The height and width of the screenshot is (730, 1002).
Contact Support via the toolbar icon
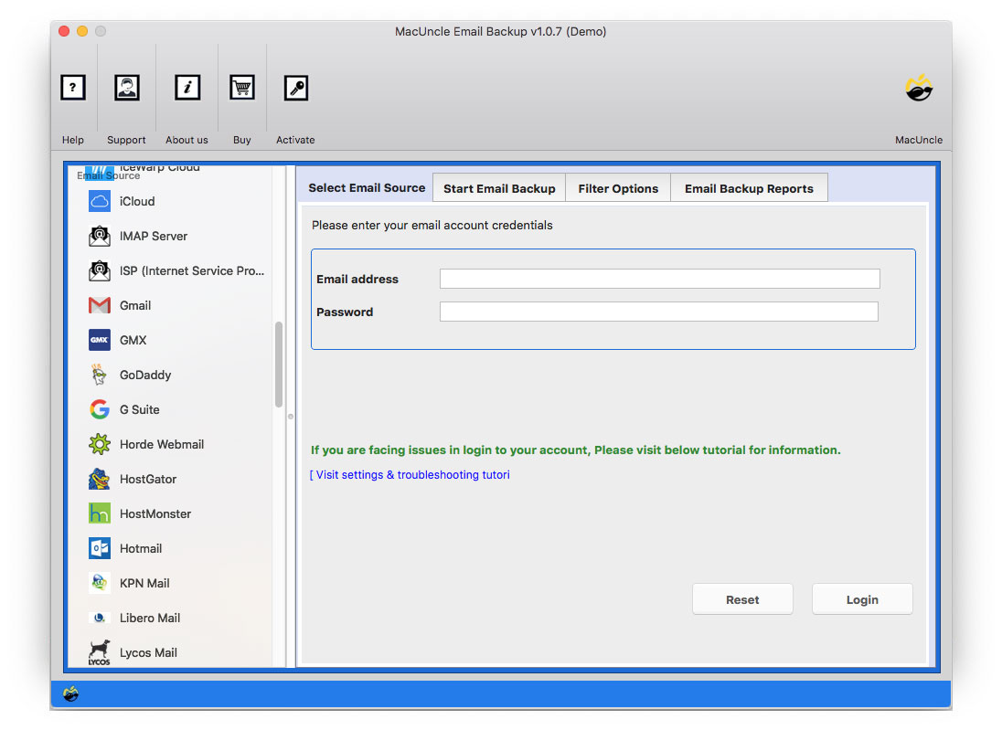coord(126,101)
